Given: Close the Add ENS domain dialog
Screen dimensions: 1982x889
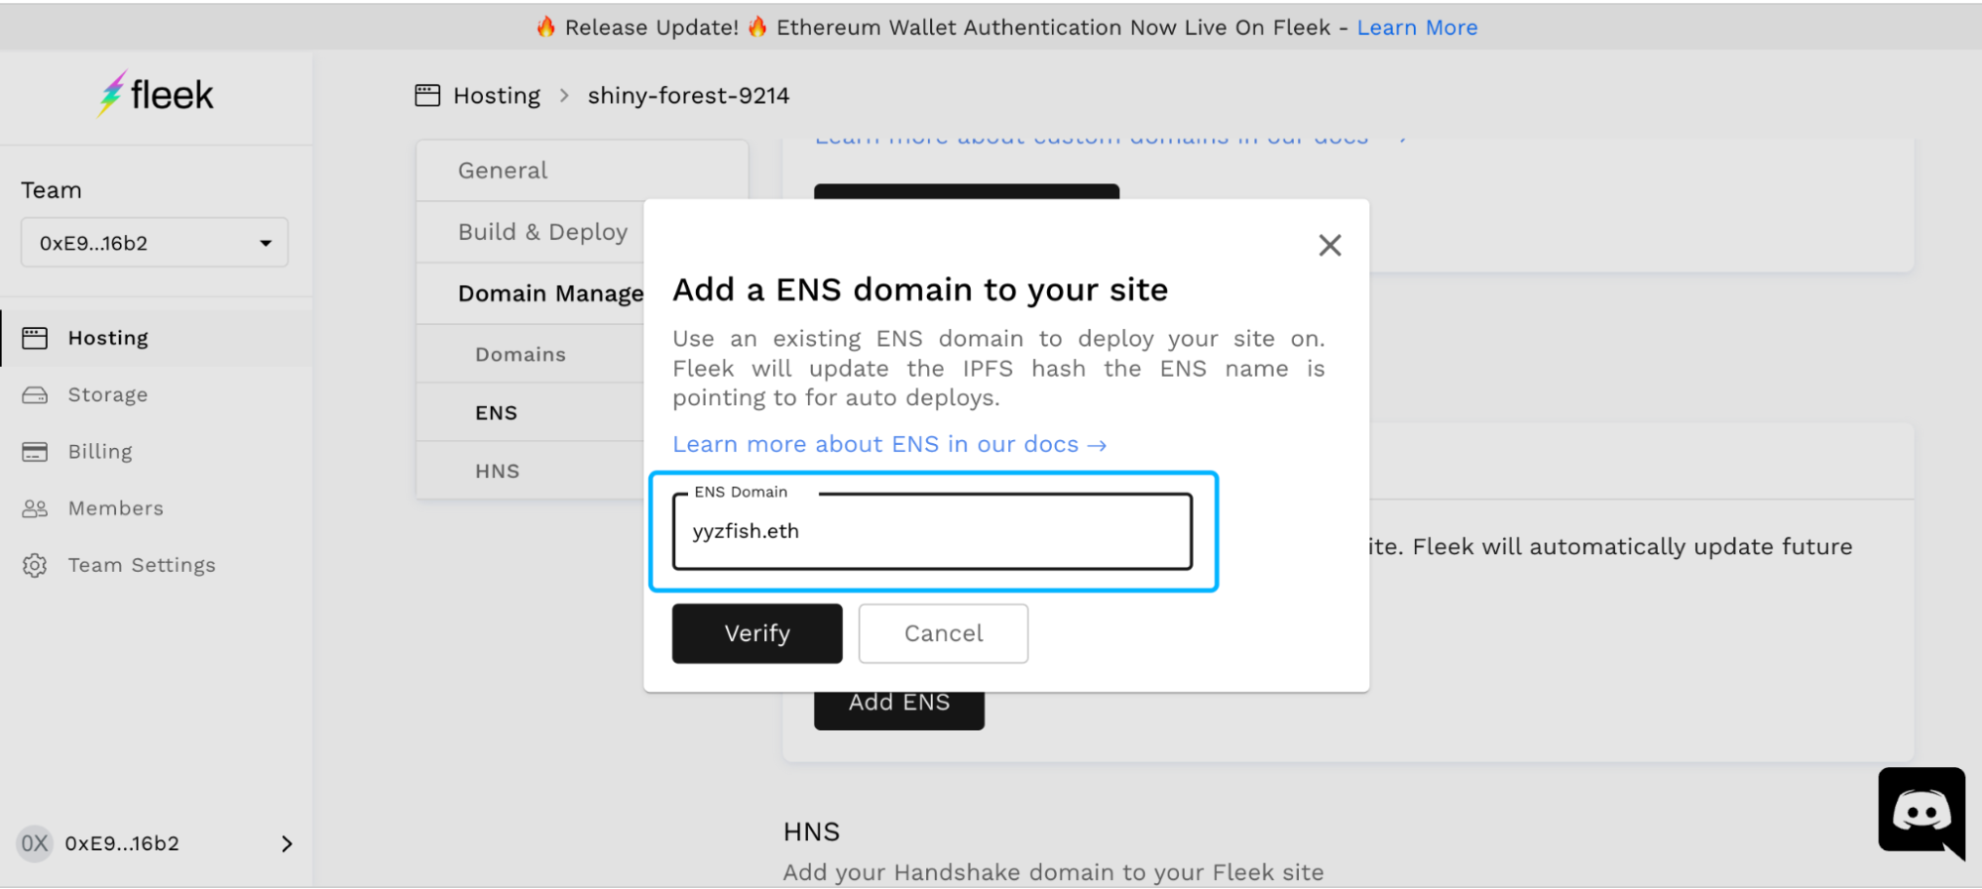Looking at the screenshot, I should 1330,245.
